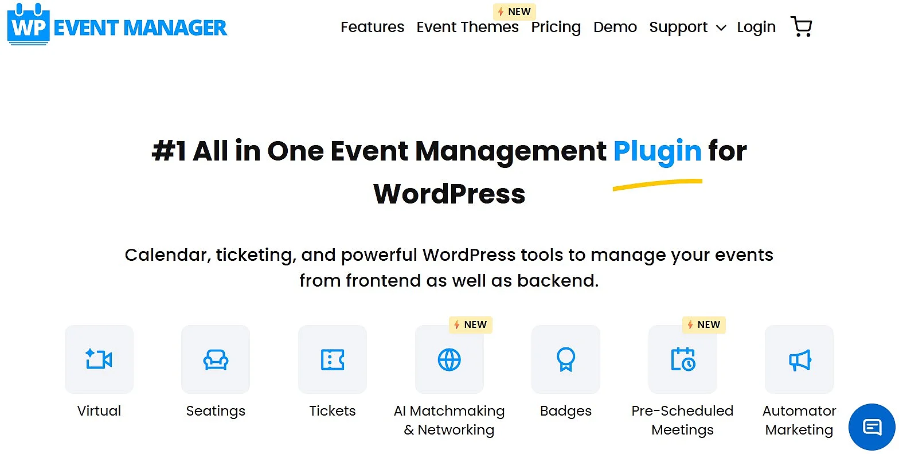The image size is (903, 454).
Task: Expand the Support dropdown chevron
Action: click(x=721, y=28)
